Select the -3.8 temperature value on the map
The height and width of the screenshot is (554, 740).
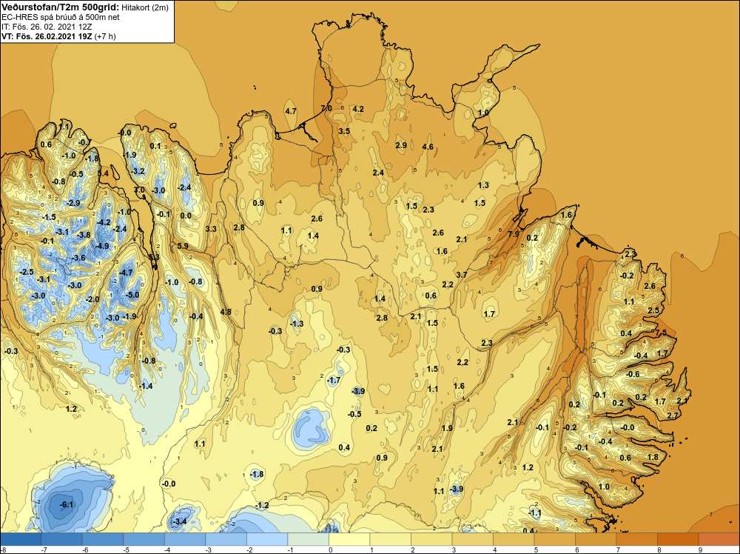(83, 235)
